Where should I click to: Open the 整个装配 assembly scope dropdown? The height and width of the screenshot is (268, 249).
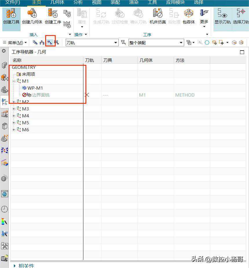coord(181,43)
